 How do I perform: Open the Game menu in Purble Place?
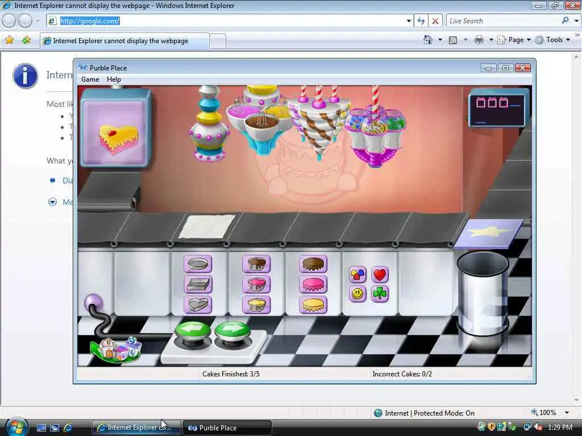pyautogui.click(x=90, y=79)
